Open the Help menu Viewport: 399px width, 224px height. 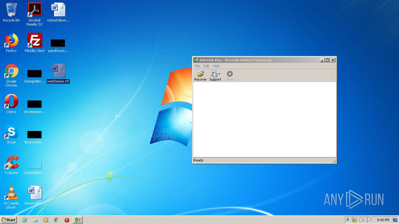pos(216,66)
